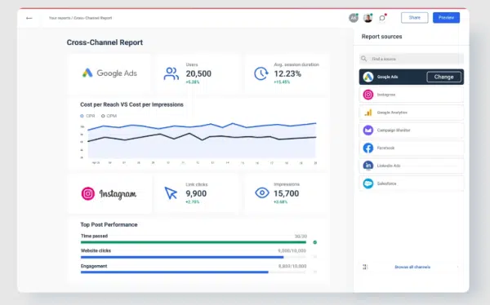Click the grid icon beside Browse all channels
This screenshot has height=305, width=490.
(x=365, y=267)
